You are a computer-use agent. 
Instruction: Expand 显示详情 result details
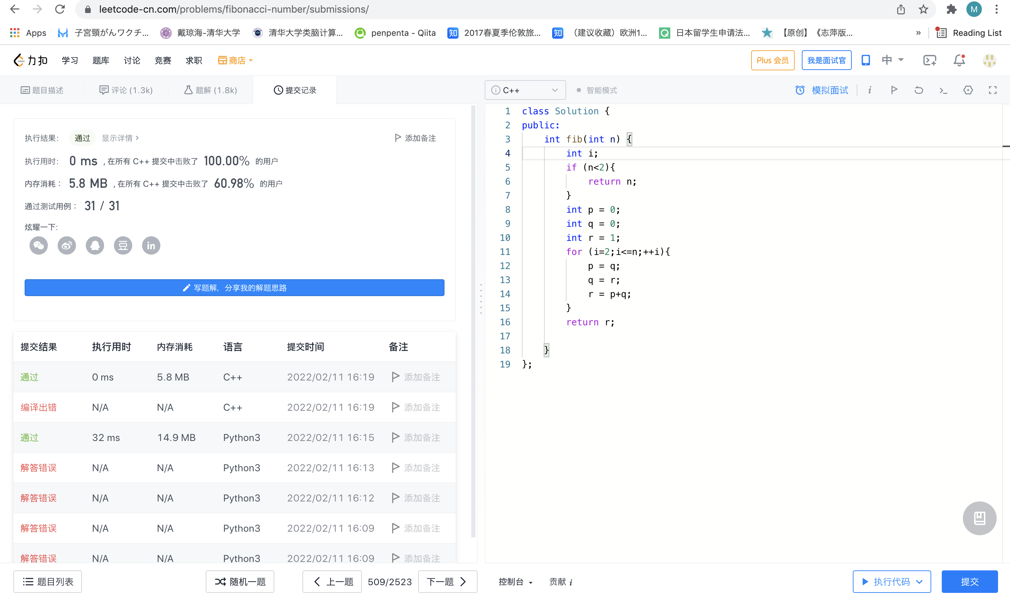[120, 138]
